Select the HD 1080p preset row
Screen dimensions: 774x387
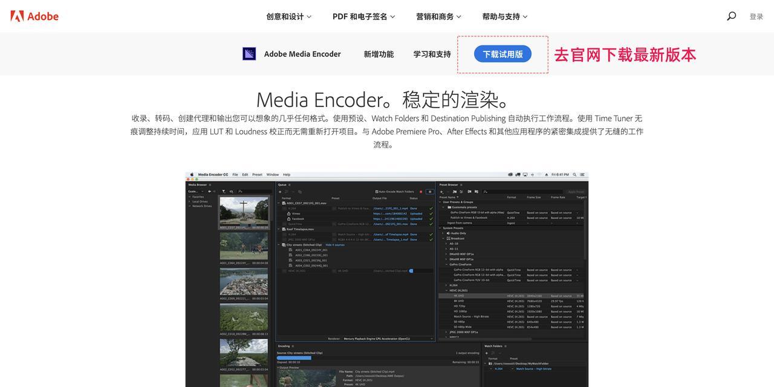pos(512,311)
